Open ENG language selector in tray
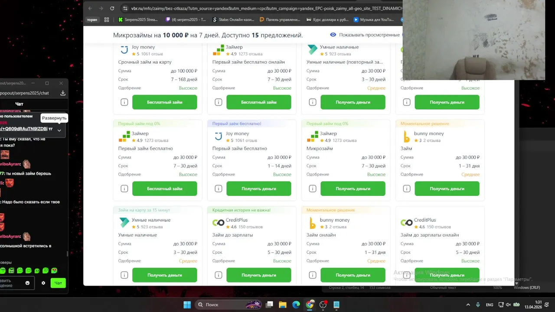The width and height of the screenshot is (555, 312). [490, 305]
